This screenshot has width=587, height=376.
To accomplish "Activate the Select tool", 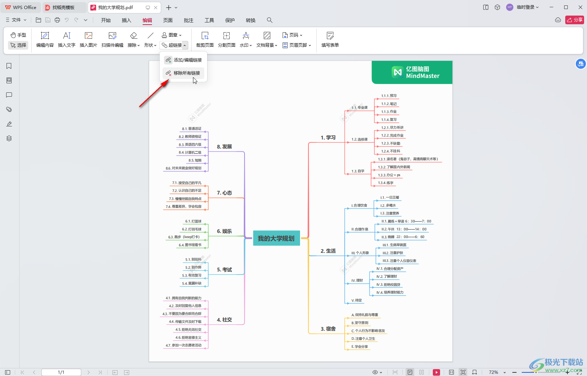I will tap(18, 45).
